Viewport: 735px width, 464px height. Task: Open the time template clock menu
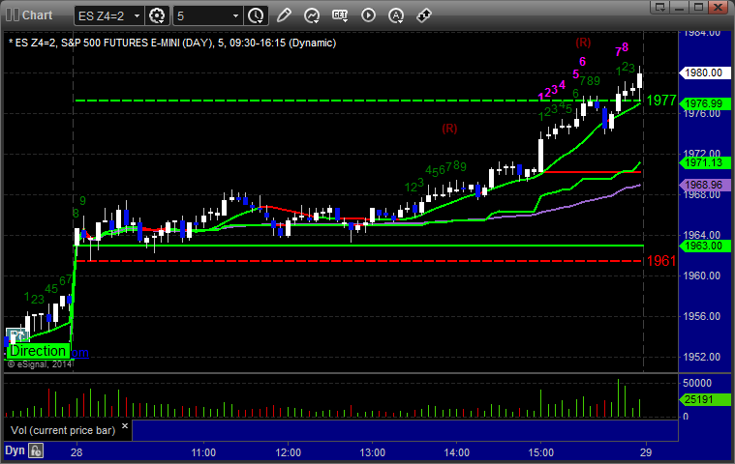[x=256, y=15]
